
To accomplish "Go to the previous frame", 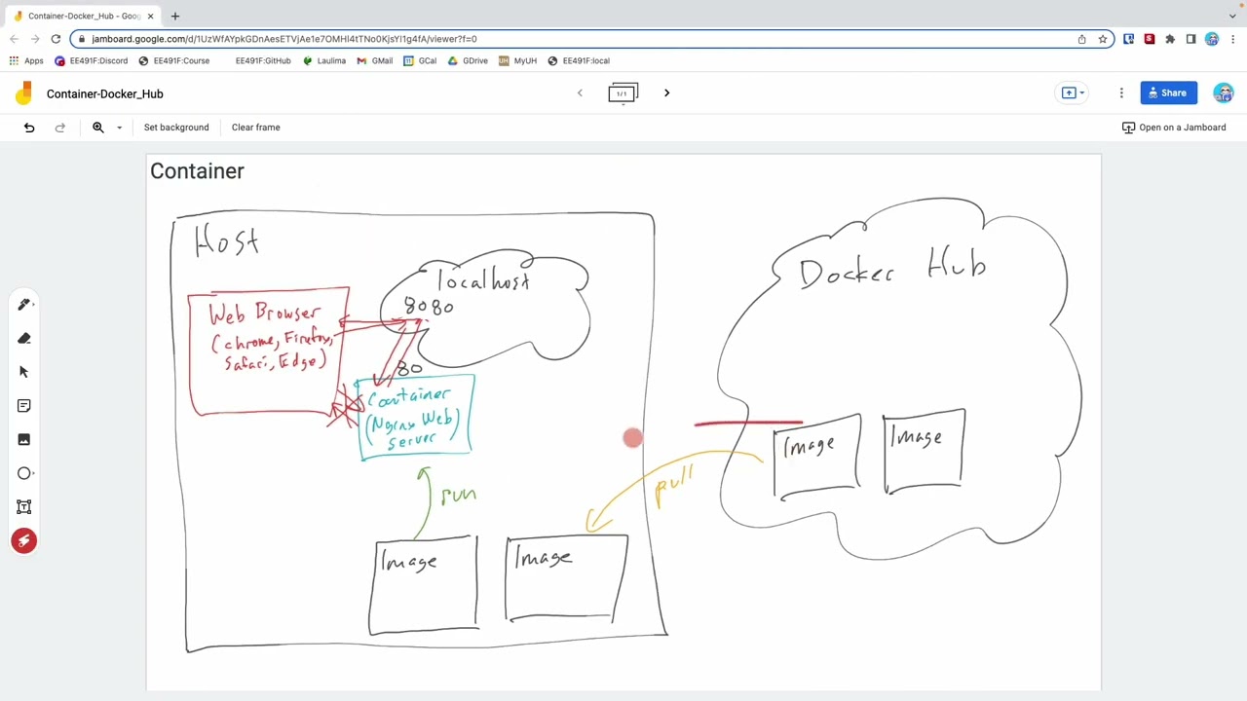I will point(580,93).
